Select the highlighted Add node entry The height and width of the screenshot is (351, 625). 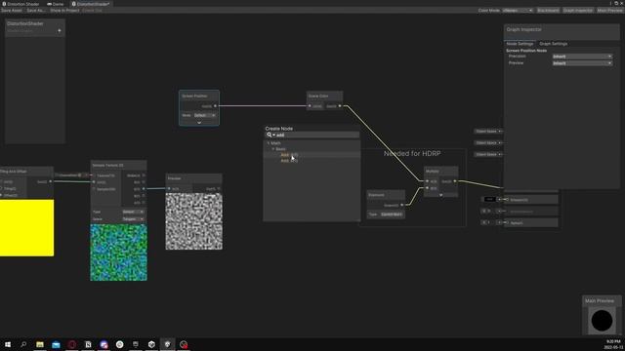click(312, 155)
